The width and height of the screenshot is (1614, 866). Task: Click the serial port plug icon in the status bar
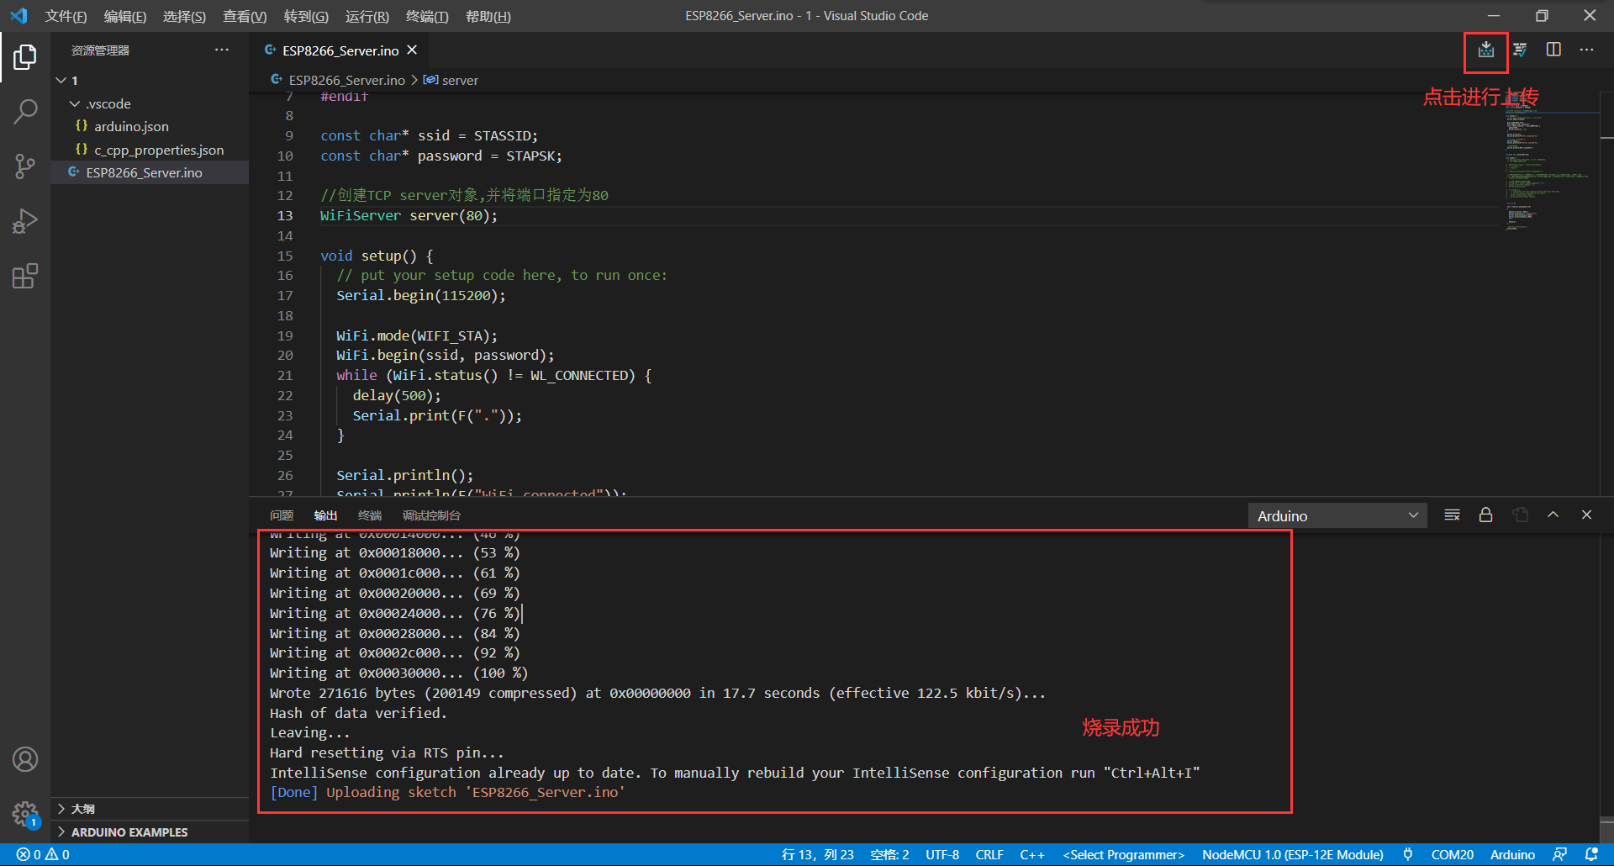[1407, 855]
